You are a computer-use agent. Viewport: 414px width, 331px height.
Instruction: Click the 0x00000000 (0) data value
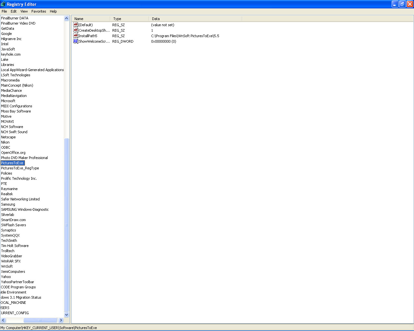pyautogui.click(x=164, y=41)
